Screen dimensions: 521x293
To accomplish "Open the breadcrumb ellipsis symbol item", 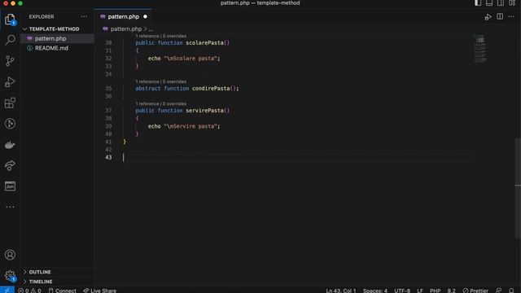I will point(151,29).
